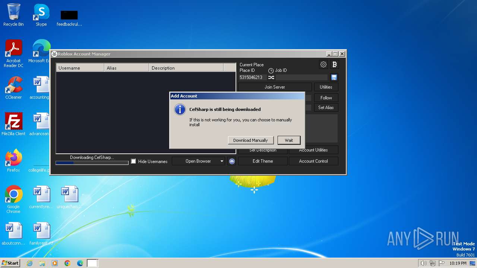Image resolution: width=477 pixels, height=268 pixels.
Task: Open familyrent.rtf document
Action: click(x=41, y=234)
